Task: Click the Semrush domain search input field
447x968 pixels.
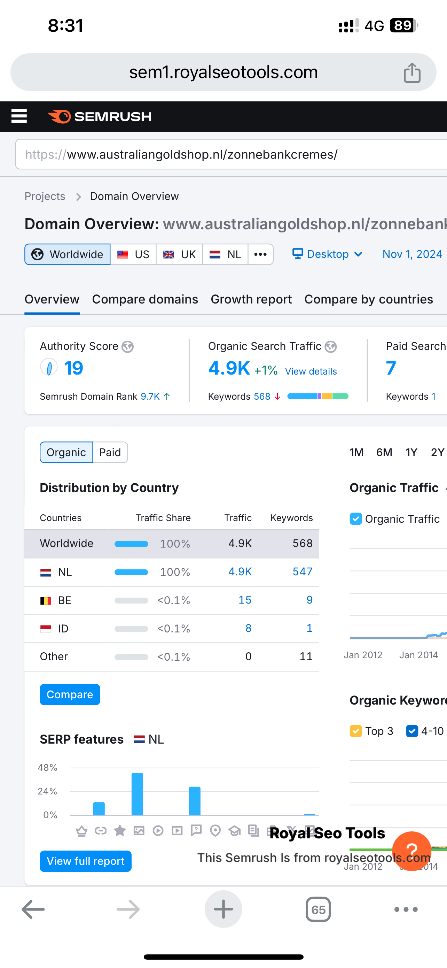Action: point(231,154)
